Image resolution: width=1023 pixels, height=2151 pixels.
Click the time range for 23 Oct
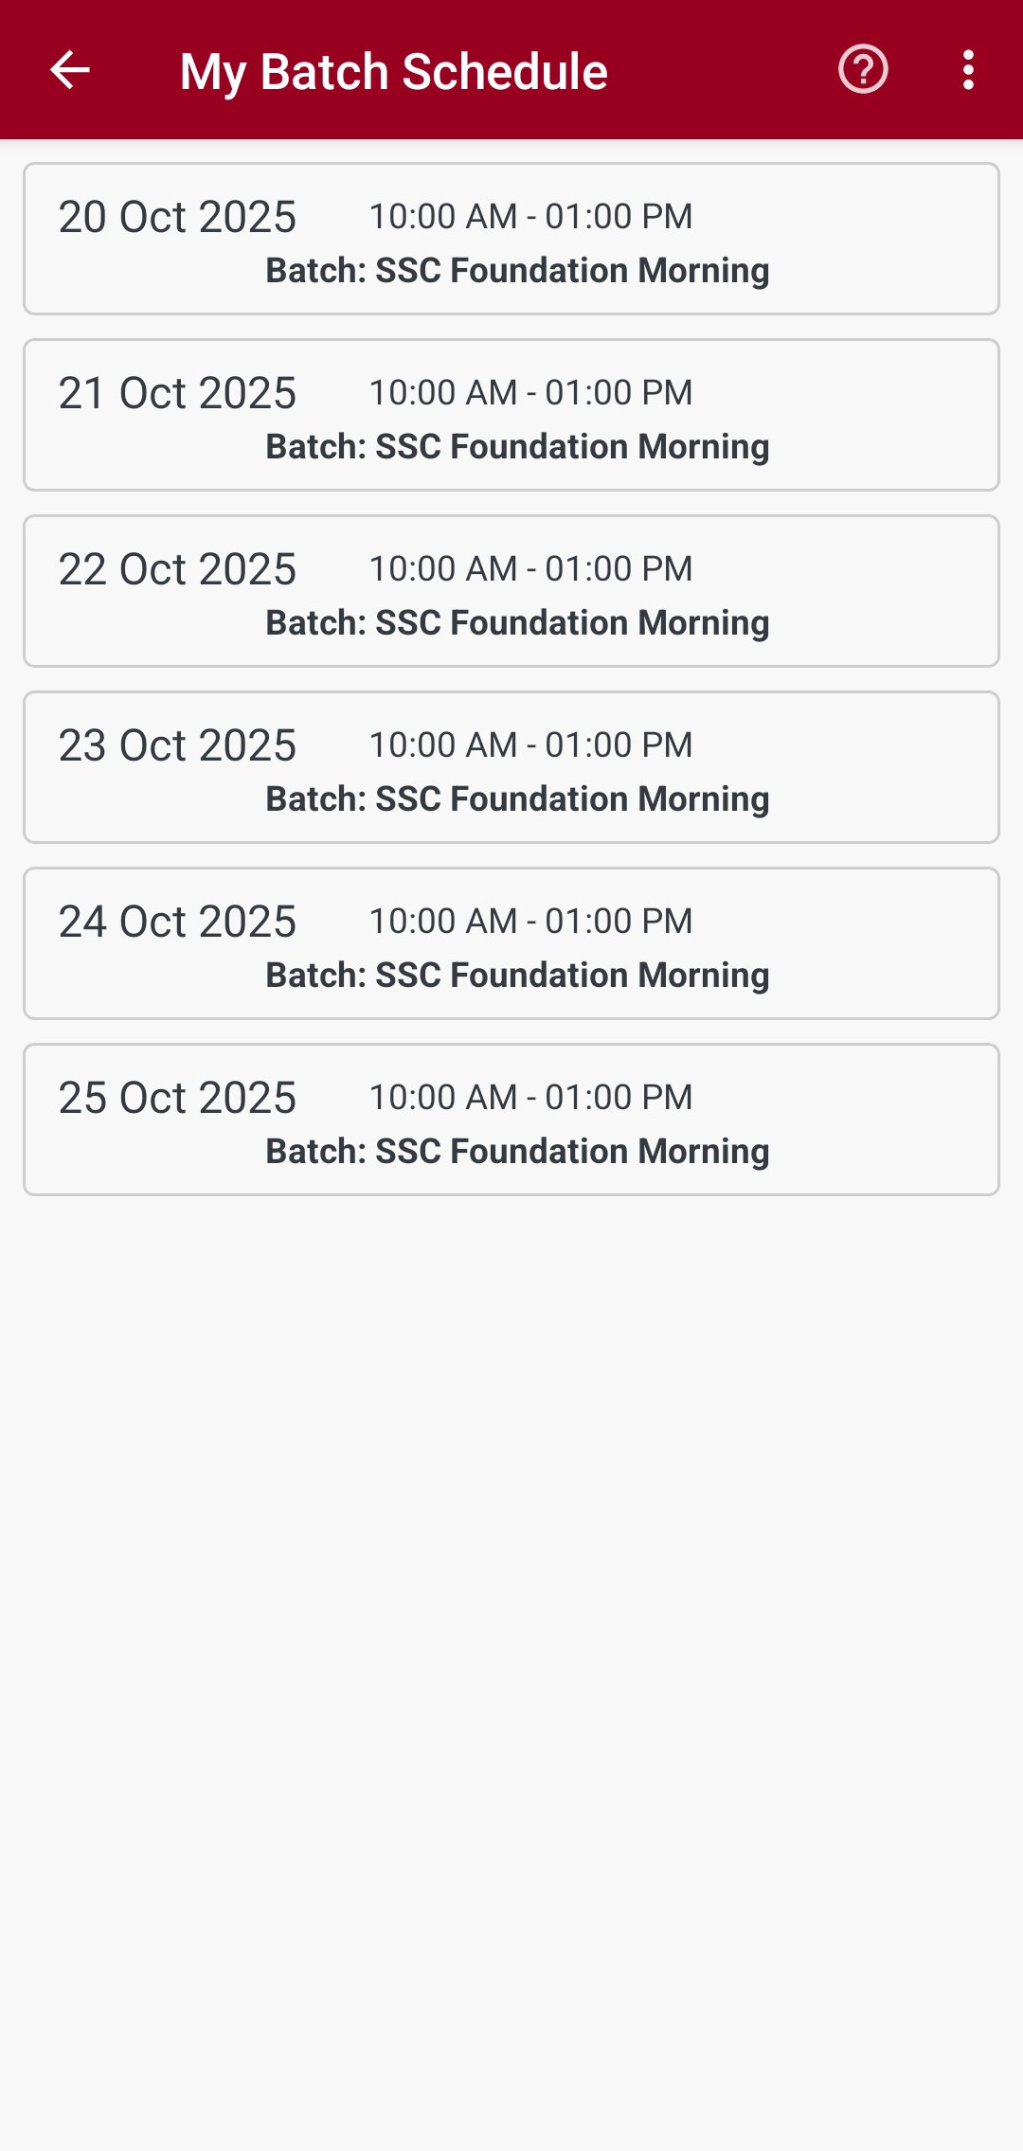coord(530,745)
